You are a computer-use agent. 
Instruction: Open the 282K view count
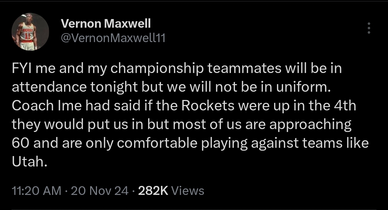[153, 191]
